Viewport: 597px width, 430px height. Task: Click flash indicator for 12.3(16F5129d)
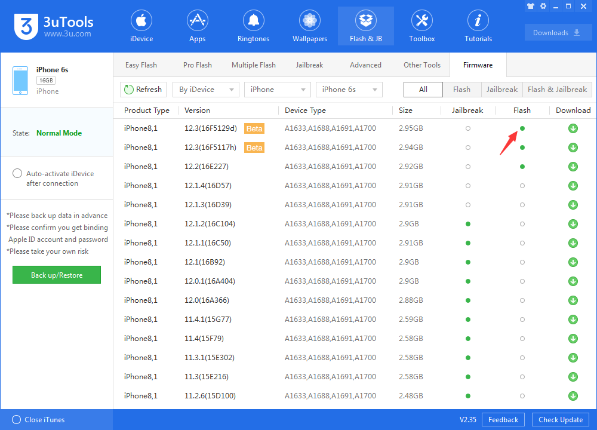[x=522, y=128]
